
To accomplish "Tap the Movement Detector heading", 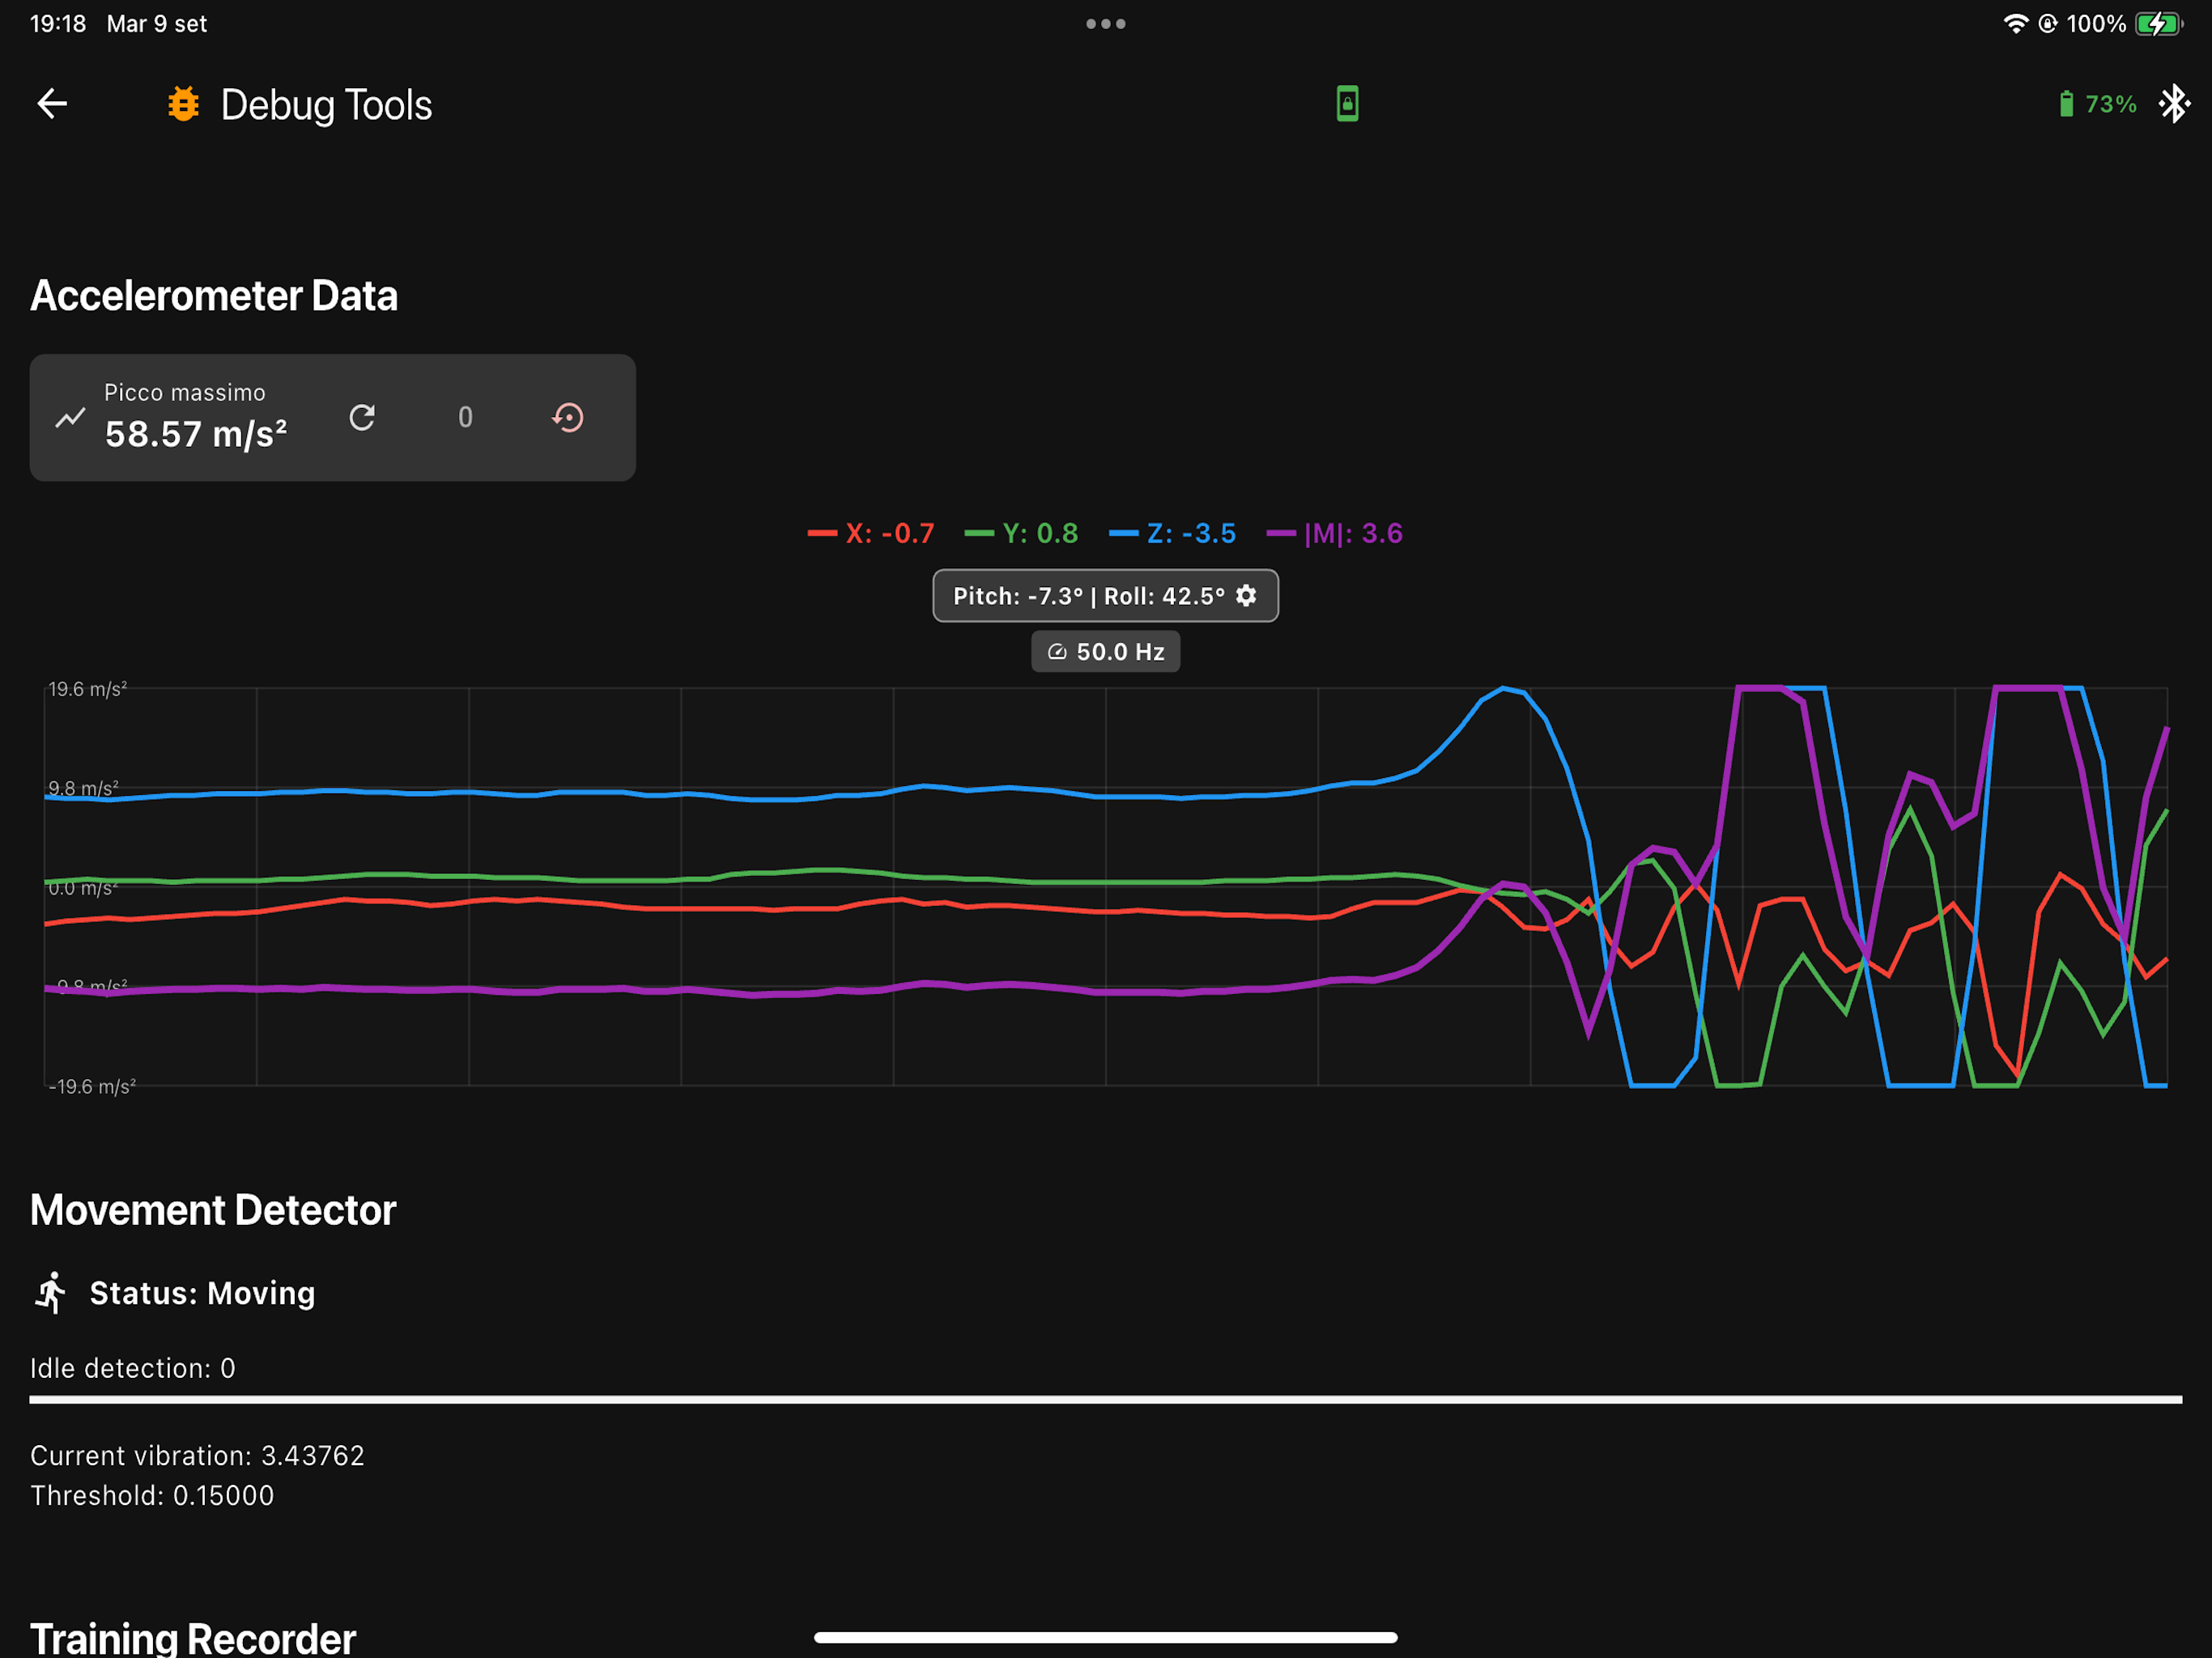I will click(x=213, y=1210).
